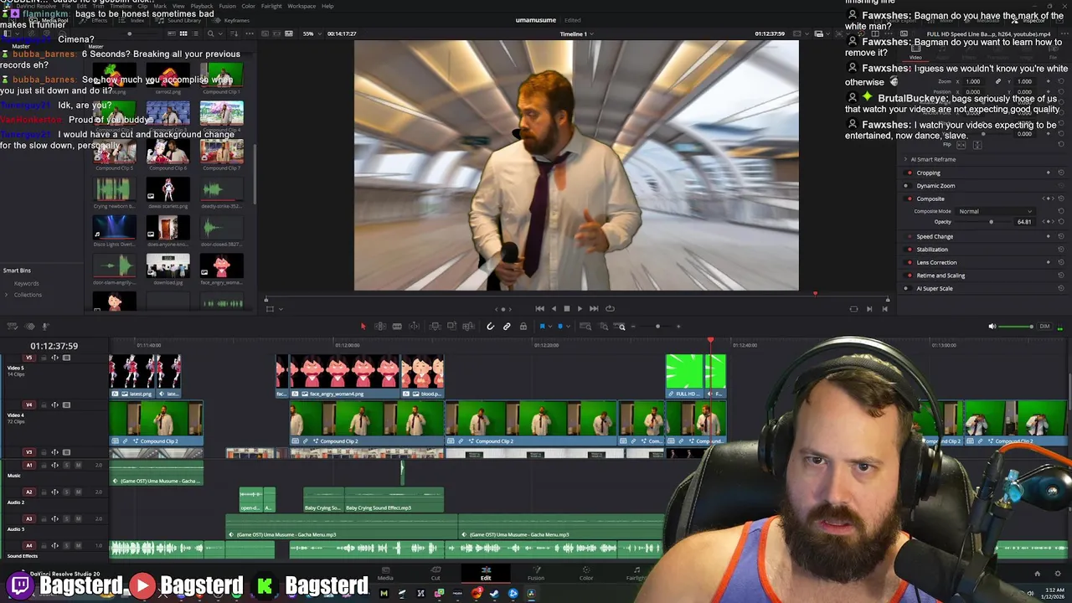Add a blue marker at the playhead
Screen dimensions: 1072x603
[x=560, y=327]
